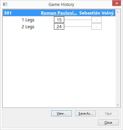Select the 2 Legs row label
The height and width of the screenshot is (130, 123).
[x=28, y=27]
